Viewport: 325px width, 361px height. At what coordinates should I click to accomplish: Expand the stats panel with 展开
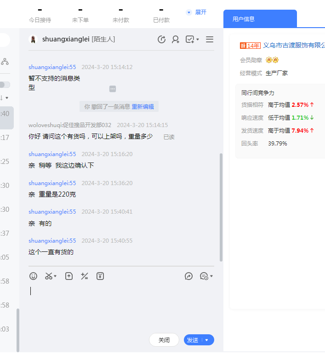coord(196,12)
